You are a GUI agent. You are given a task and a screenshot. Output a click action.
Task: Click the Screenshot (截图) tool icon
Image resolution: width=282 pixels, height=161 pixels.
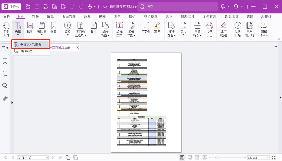pyautogui.click(x=30, y=29)
